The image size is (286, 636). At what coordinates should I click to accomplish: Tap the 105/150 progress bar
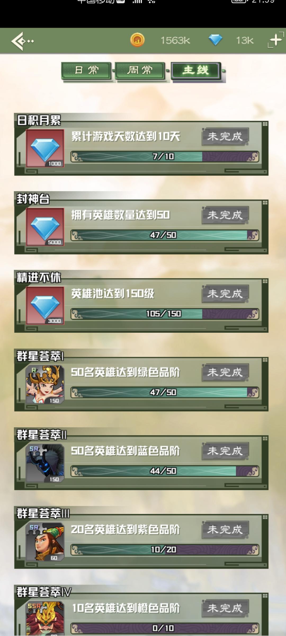click(x=164, y=314)
